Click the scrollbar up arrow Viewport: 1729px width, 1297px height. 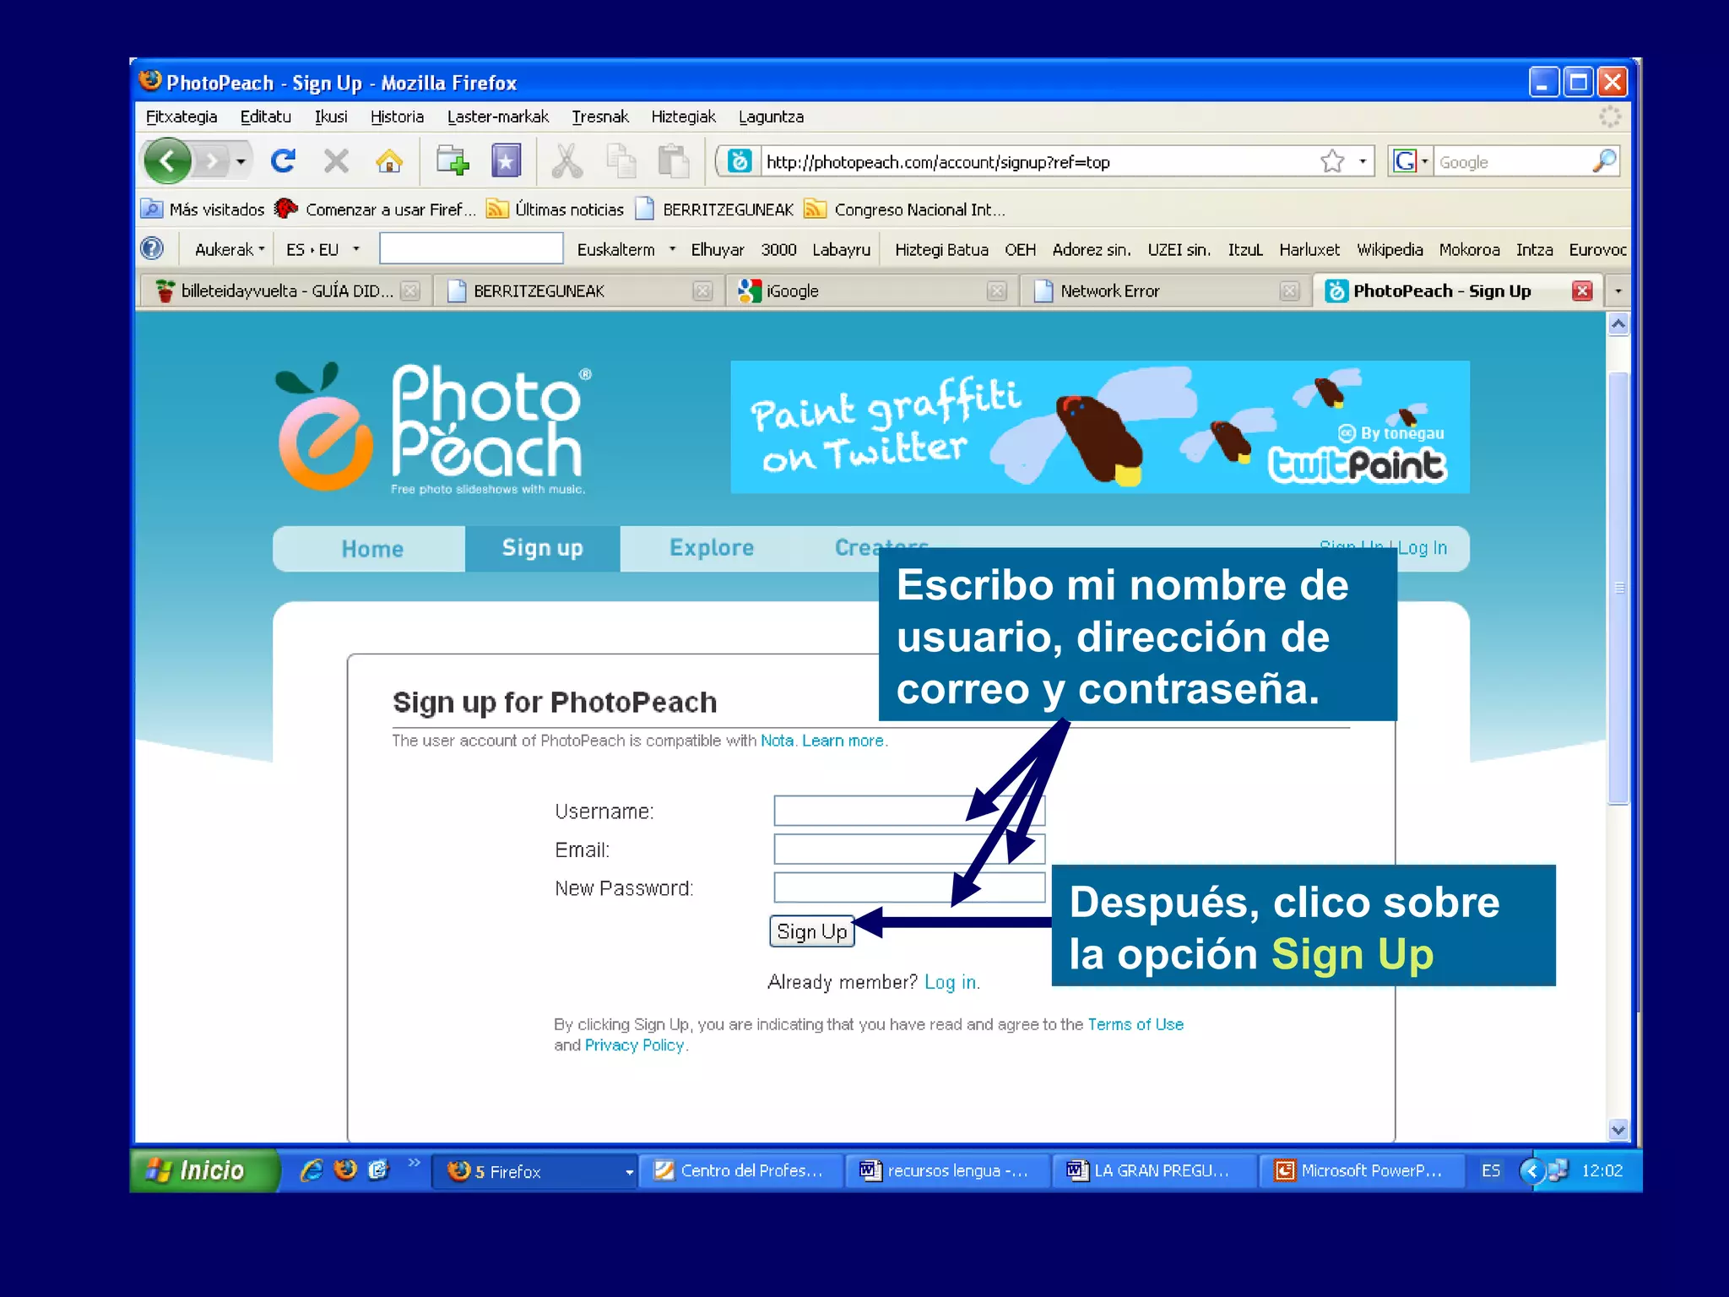(1618, 324)
